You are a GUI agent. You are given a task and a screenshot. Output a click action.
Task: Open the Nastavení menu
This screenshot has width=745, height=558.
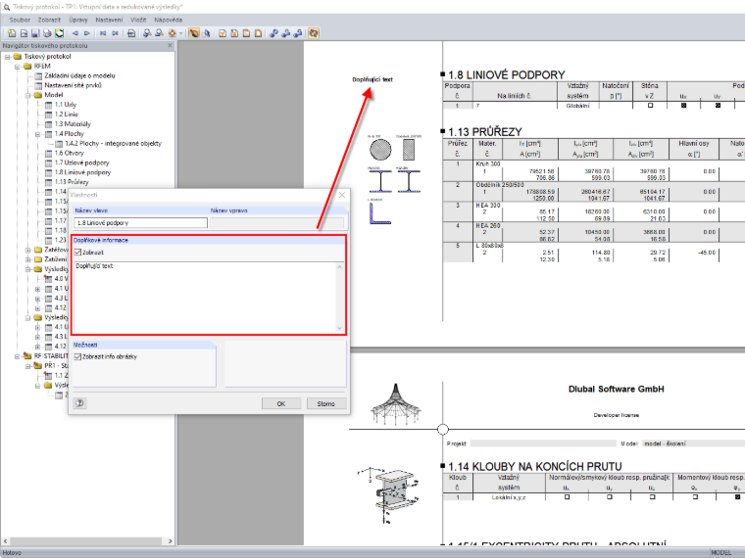pos(109,20)
